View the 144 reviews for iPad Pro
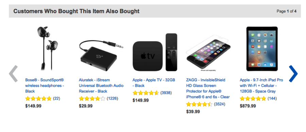Image resolution: width=306 pixels, height=132 pixels. pyautogui.click(x=272, y=98)
